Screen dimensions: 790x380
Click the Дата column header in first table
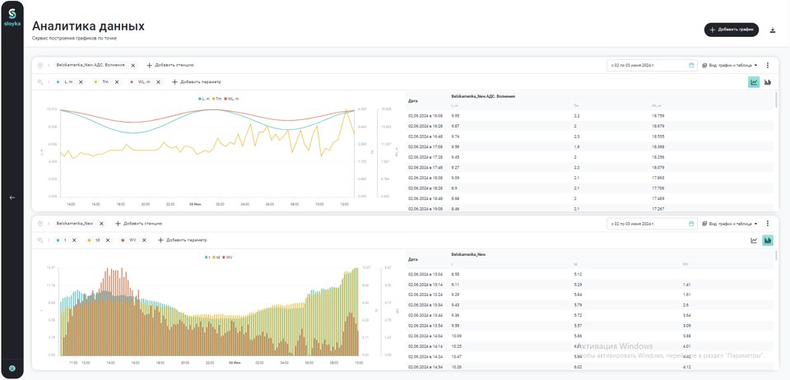click(x=413, y=100)
